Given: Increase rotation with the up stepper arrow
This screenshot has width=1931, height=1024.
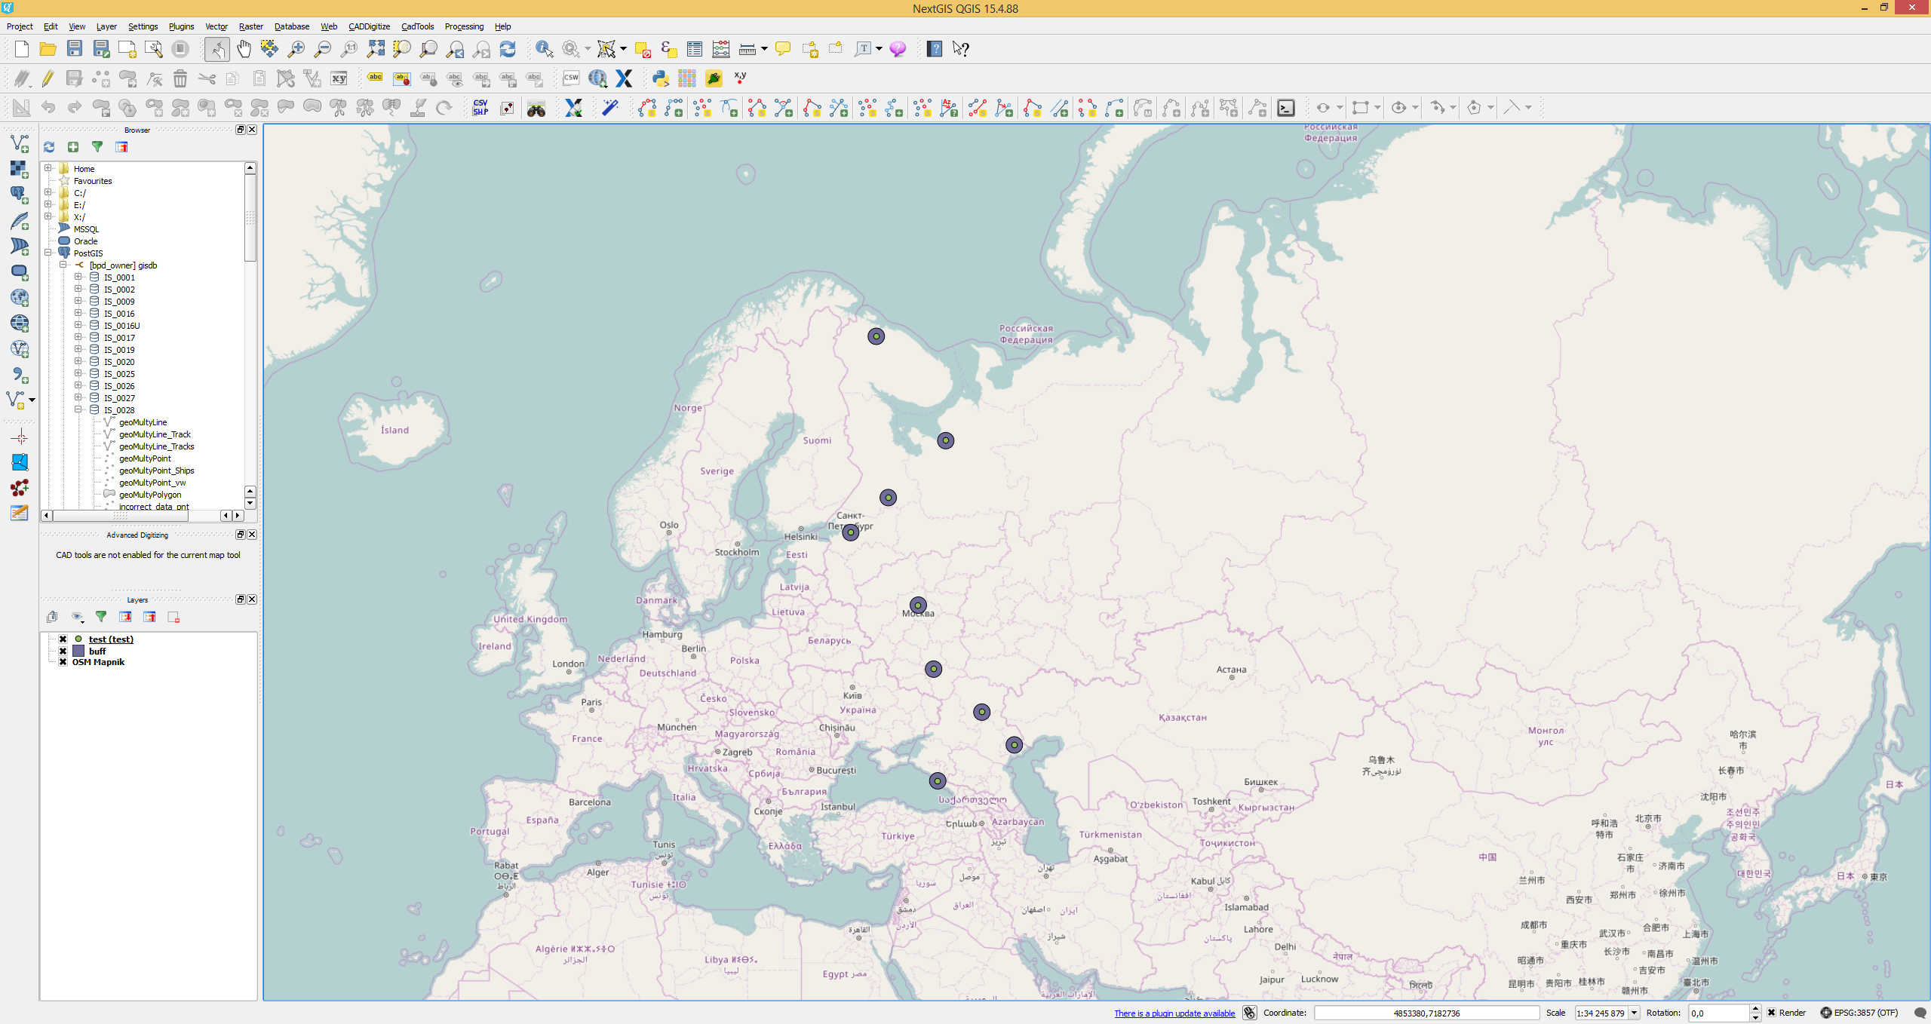Looking at the screenshot, I should click(1755, 1009).
